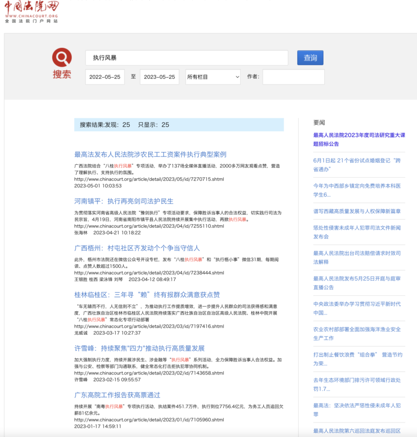Open article 广西梧州：村屯社区齐发动个个争当守信人
The image size is (417, 437).
click(137, 248)
